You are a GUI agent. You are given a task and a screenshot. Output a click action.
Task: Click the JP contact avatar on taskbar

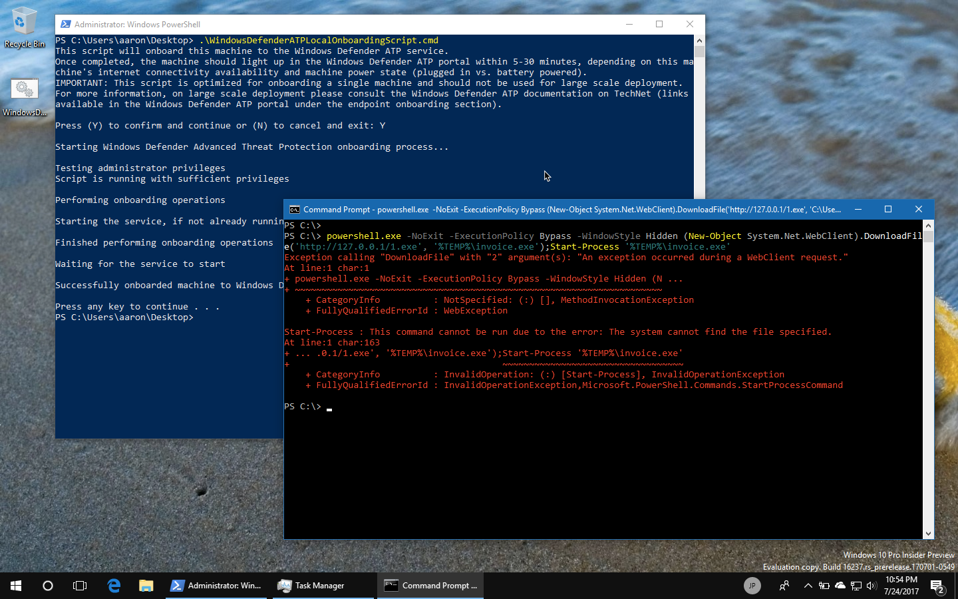point(752,586)
